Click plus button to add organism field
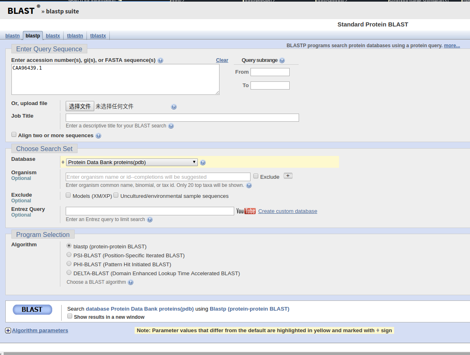 (288, 176)
